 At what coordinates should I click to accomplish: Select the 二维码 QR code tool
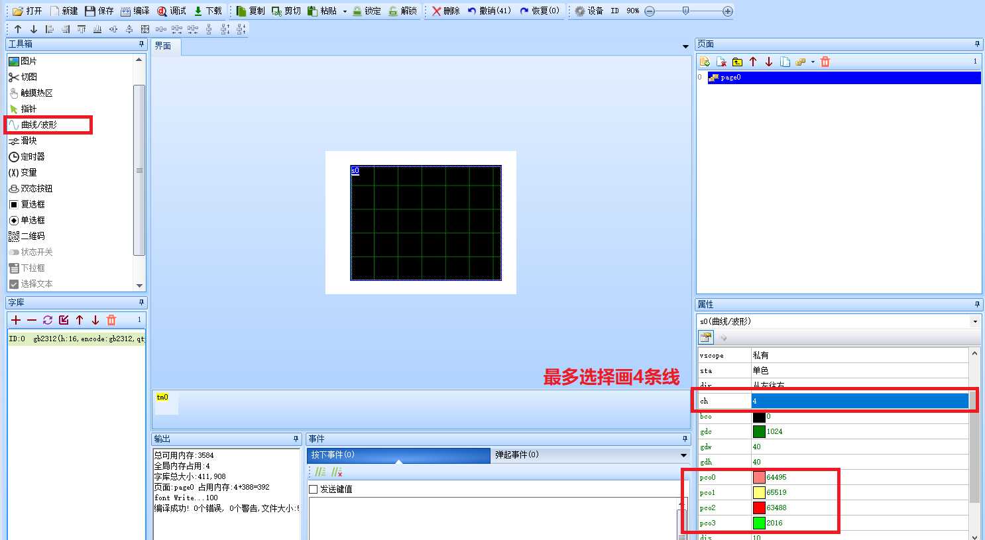[x=27, y=236]
